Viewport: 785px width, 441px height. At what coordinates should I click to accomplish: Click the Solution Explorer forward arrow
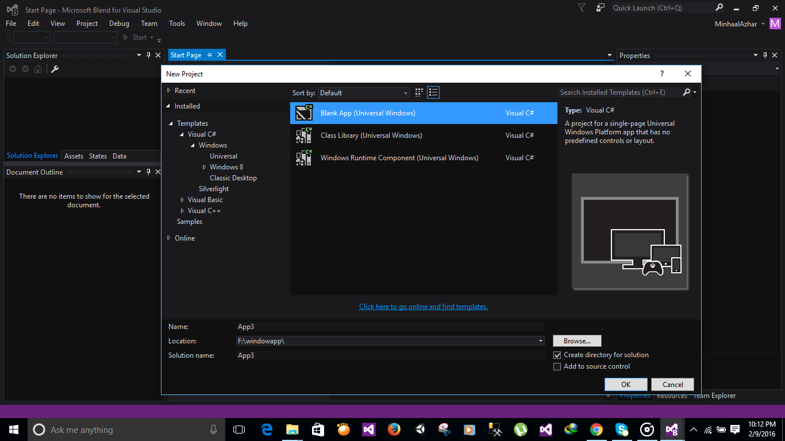(x=25, y=69)
